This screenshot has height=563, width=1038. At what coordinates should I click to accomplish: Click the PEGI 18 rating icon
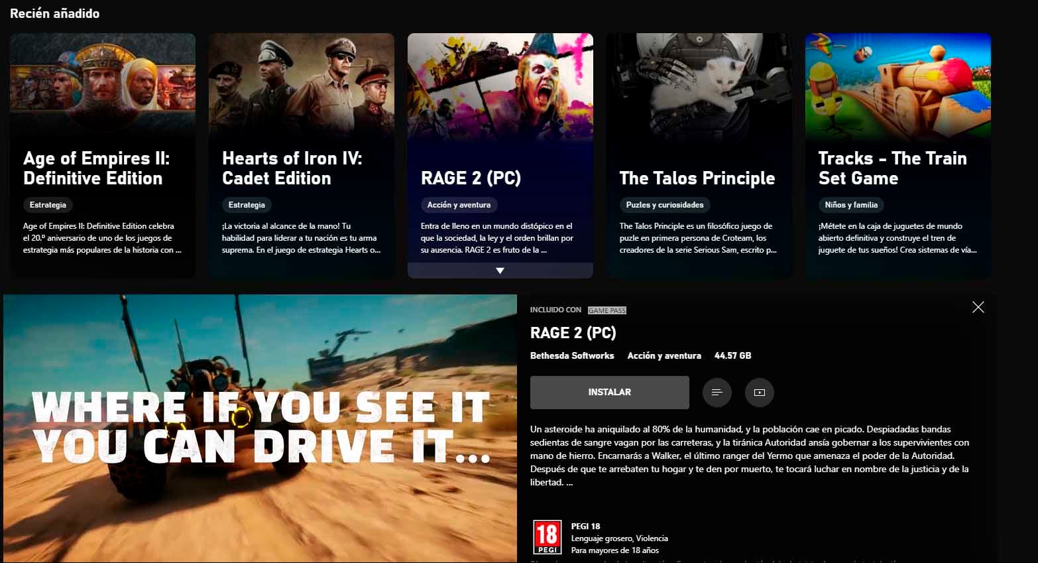[x=548, y=538]
